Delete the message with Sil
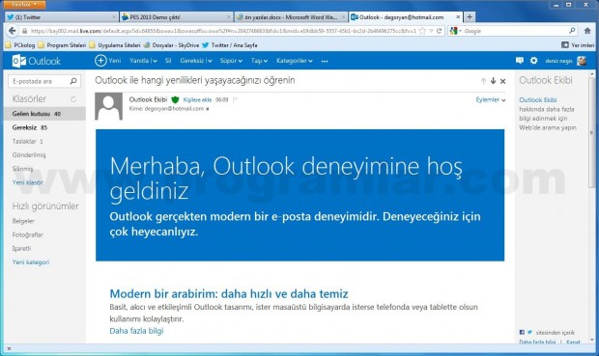The image size is (599, 356). pos(168,61)
